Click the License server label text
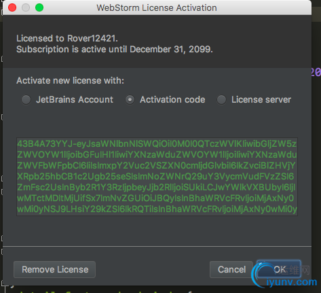Screen dimensions: 321x293 click(261, 100)
